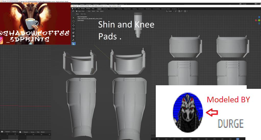This screenshot has width=261, height=140.
Task: Choose the Annotate tool in toolbar
Action: [x=74, y=40]
